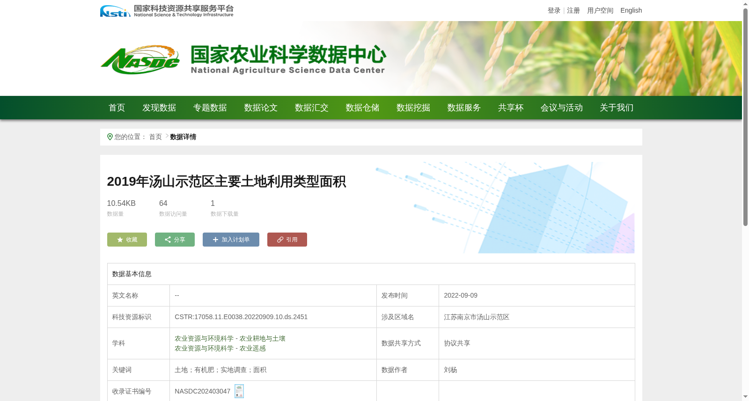The image size is (749, 401).
Task: Open the 用户空间 link
Action: (x=600, y=10)
